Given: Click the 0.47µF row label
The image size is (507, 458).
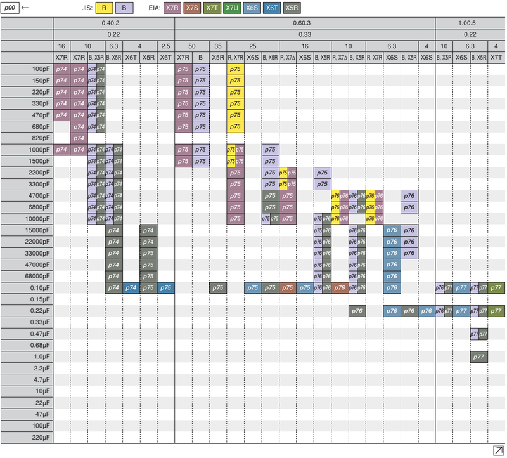Looking at the screenshot, I should [27, 334].
